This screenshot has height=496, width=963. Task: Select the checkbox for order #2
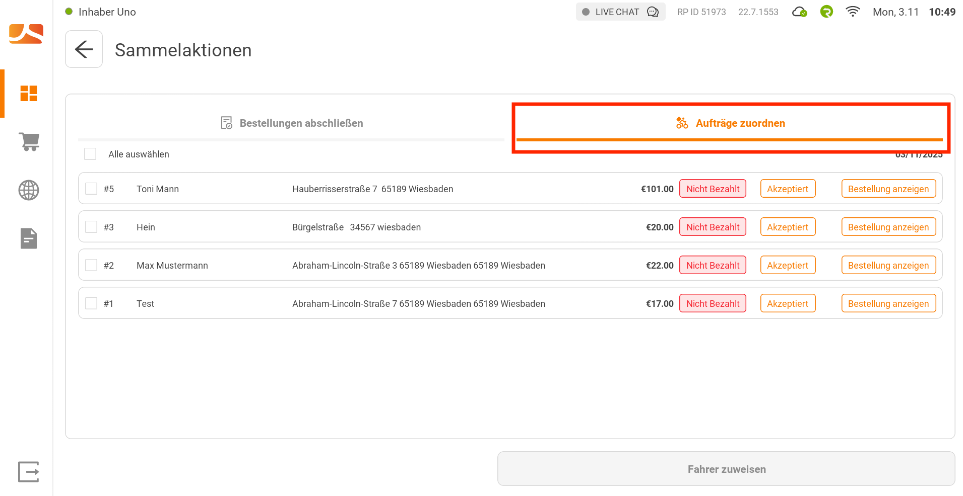point(91,265)
